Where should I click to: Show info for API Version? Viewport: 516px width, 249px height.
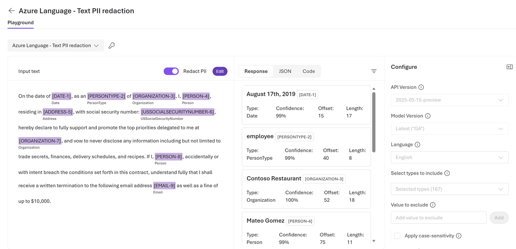click(x=421, y=87)
